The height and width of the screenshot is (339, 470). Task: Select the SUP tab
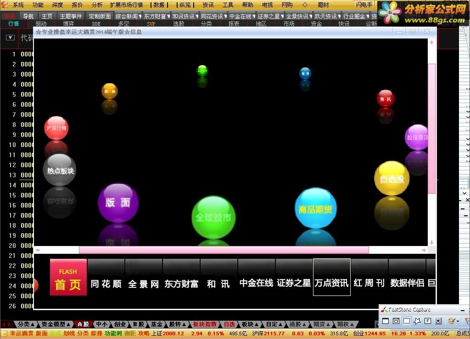coord(151,24)
